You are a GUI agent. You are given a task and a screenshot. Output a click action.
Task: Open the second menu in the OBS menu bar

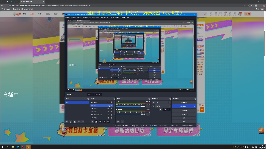(73, 18)
